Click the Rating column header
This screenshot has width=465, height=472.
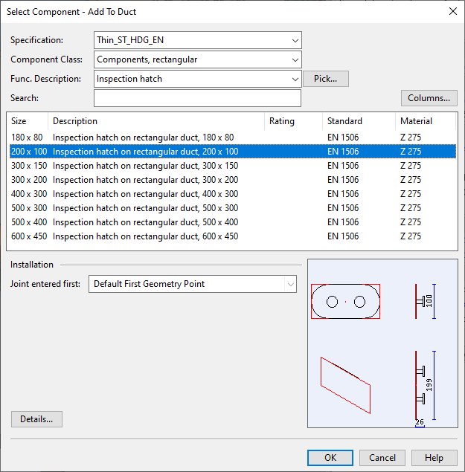[x=293, y=121]
